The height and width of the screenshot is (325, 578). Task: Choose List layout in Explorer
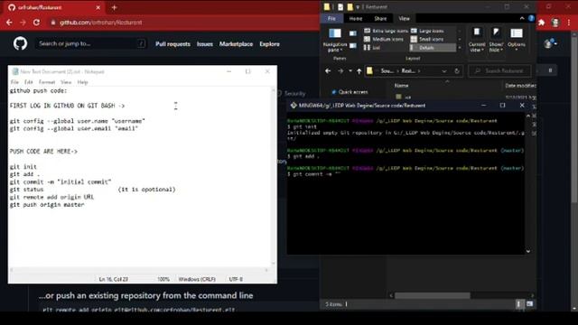[x=372, y=48]
